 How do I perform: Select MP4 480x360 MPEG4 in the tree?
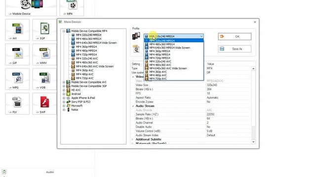pos(88,39)
